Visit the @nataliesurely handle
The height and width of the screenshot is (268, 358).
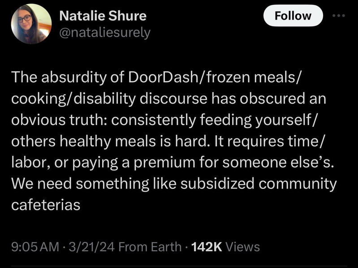click(105, 33)
